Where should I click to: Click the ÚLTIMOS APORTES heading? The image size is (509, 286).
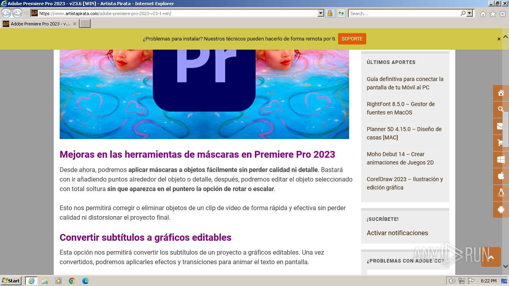point(391,62)
